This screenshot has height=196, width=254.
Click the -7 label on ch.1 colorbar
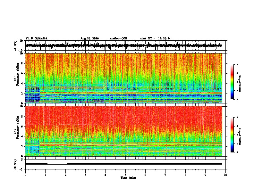(x=237, y=100)
